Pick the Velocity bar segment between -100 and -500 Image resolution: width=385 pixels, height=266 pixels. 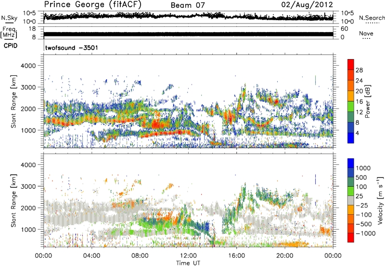point(351,219)
